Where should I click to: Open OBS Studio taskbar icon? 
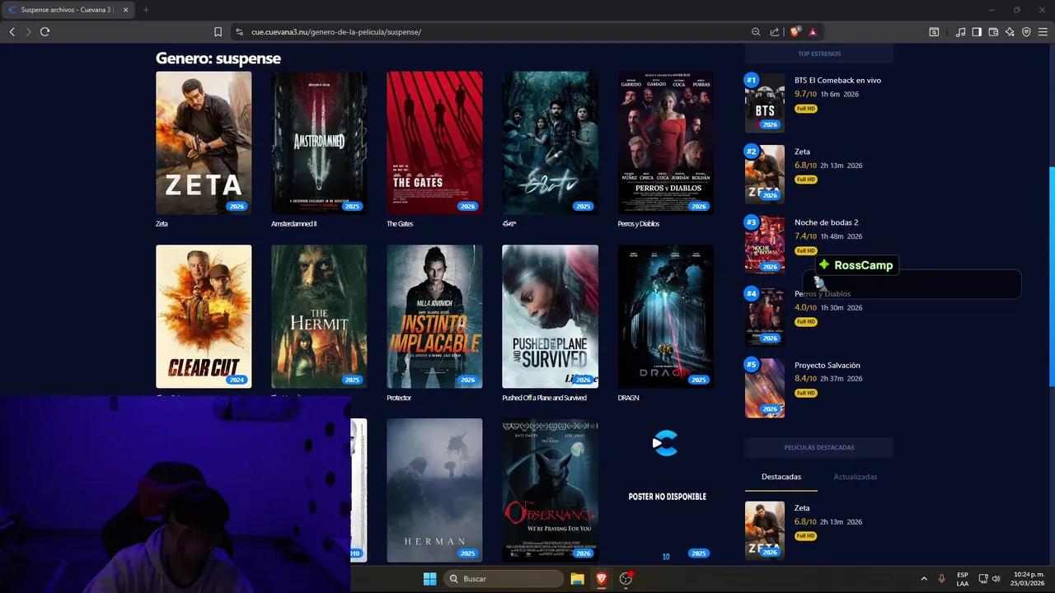tap(626, 579)
